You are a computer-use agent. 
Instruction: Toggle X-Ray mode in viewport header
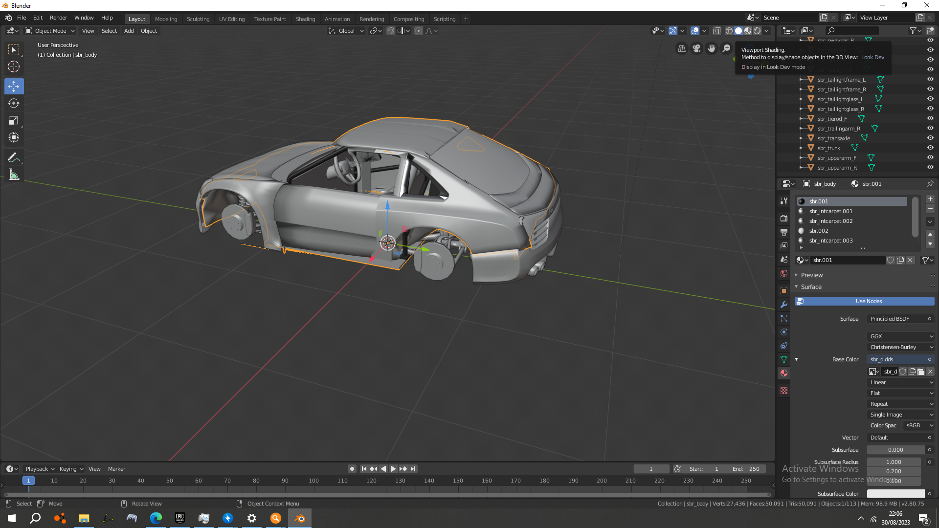click(x=717, y=31)
